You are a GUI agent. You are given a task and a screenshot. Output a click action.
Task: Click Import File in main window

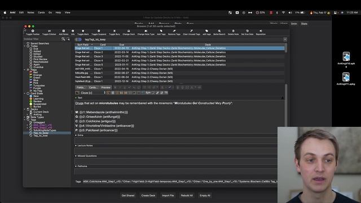tap(168, 196)
